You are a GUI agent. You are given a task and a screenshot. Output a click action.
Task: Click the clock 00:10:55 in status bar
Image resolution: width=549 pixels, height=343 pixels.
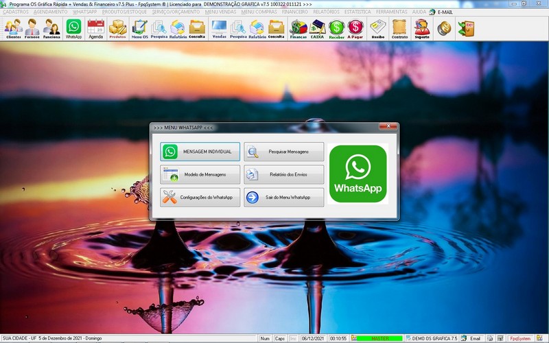(338, 338)
